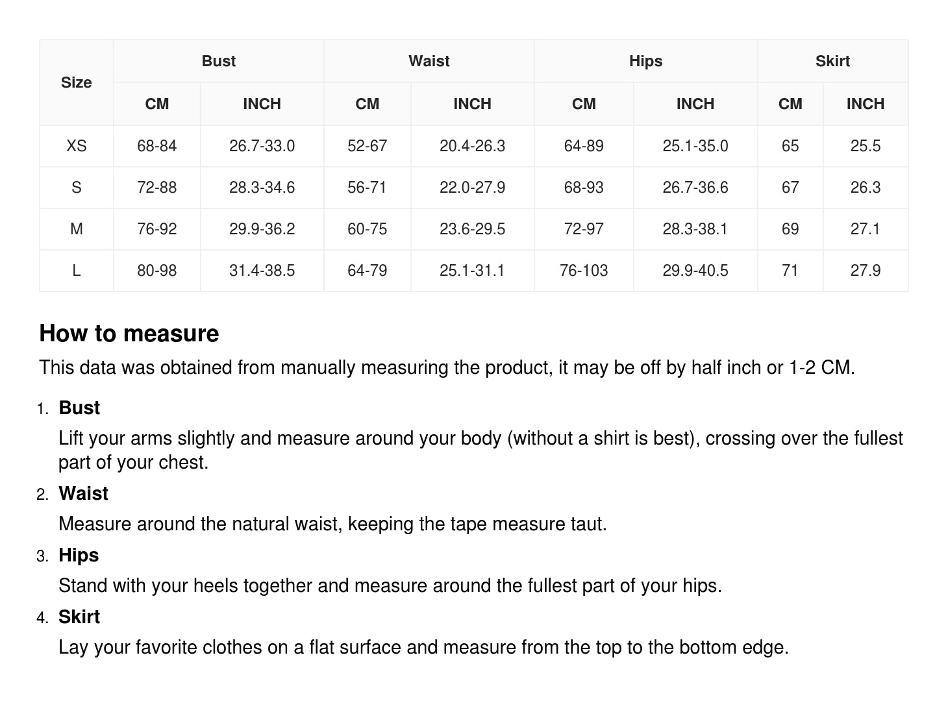Image resolution: width=948 pixels, height=701 pixels.
Task: Click the 65 skirt CM cell
Action: click(x=790, y=146)
